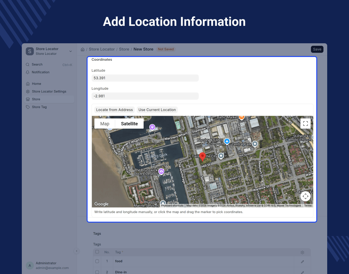This screenshot has width=349, height=274.
Task: Click the home breadcrumb icon
Action: click(83, 50)
